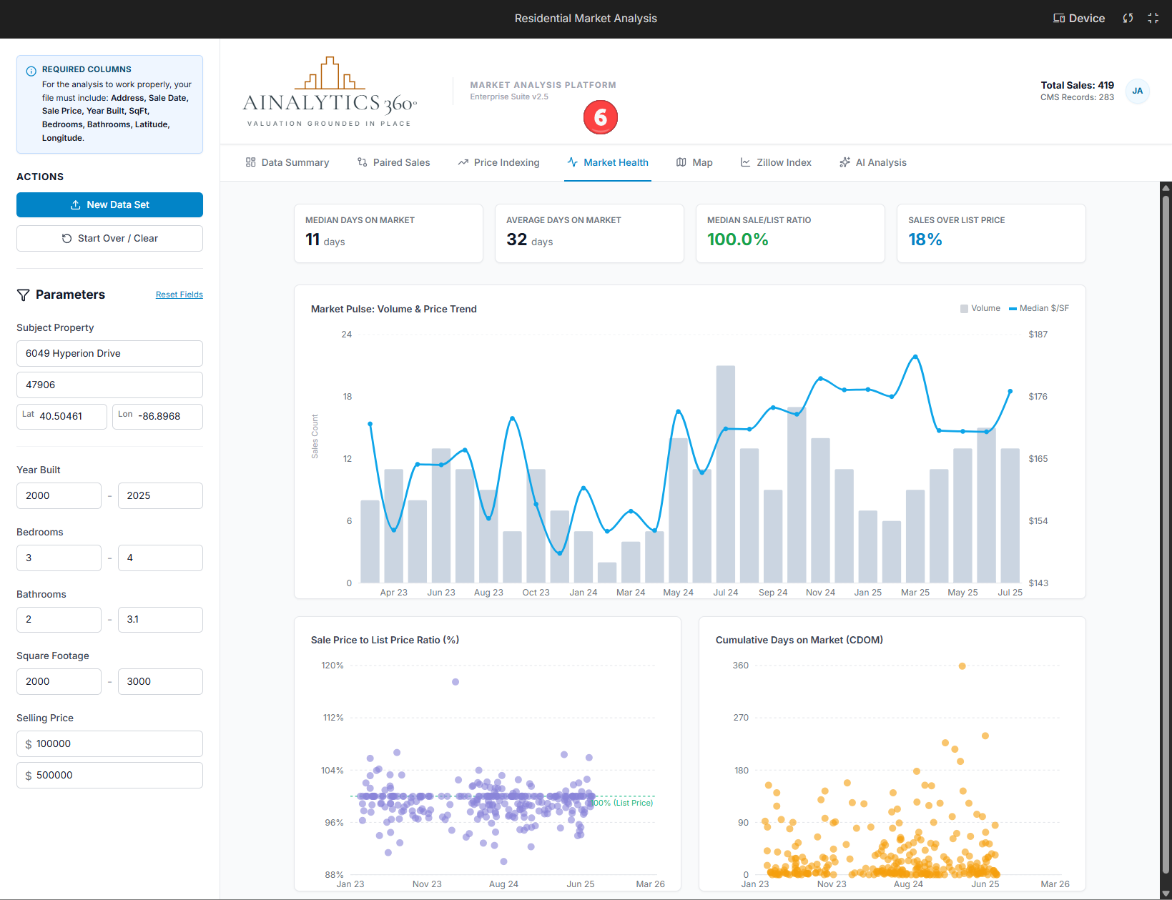
Task: Click the Zillow Index chart icon
Action: point(745,162)
